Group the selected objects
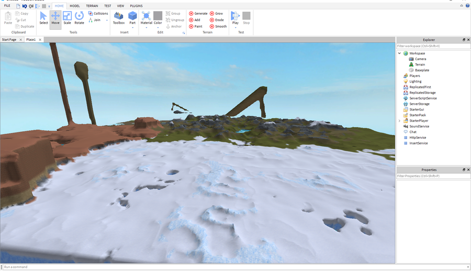This screenshot has width=471, height=279. coord(173,14)
